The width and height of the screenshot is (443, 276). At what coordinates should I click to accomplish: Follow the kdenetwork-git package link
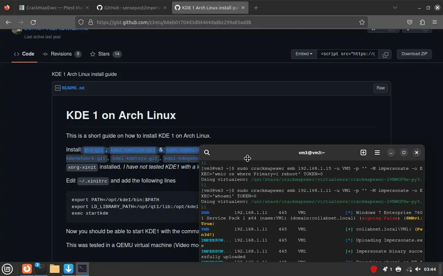(x=86, y=158)
